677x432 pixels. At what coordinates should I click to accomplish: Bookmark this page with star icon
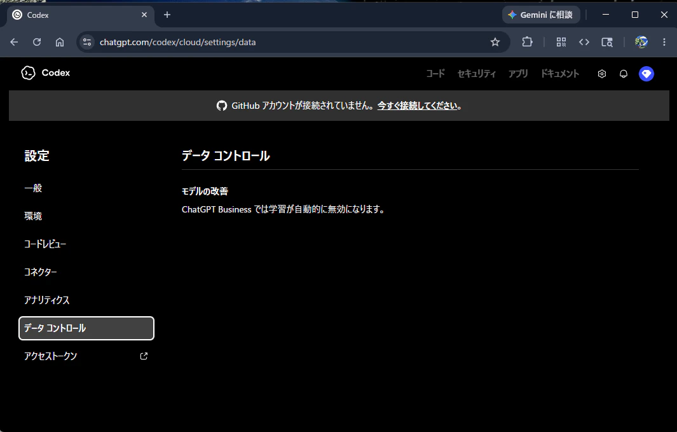[495, 42]
